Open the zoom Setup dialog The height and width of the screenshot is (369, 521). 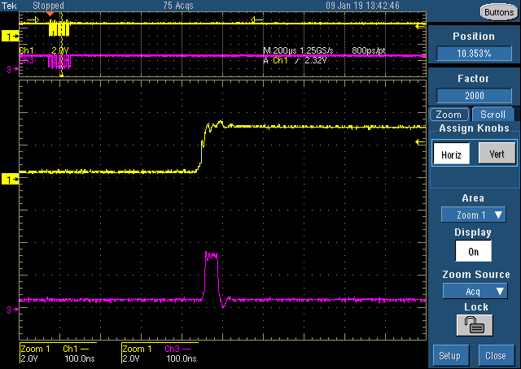click(451, 356)
